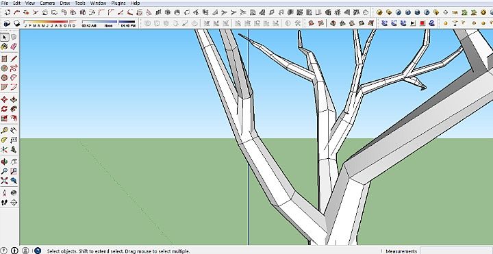
Task: Click the Zoom Extents tool
Action: point(4,181)
